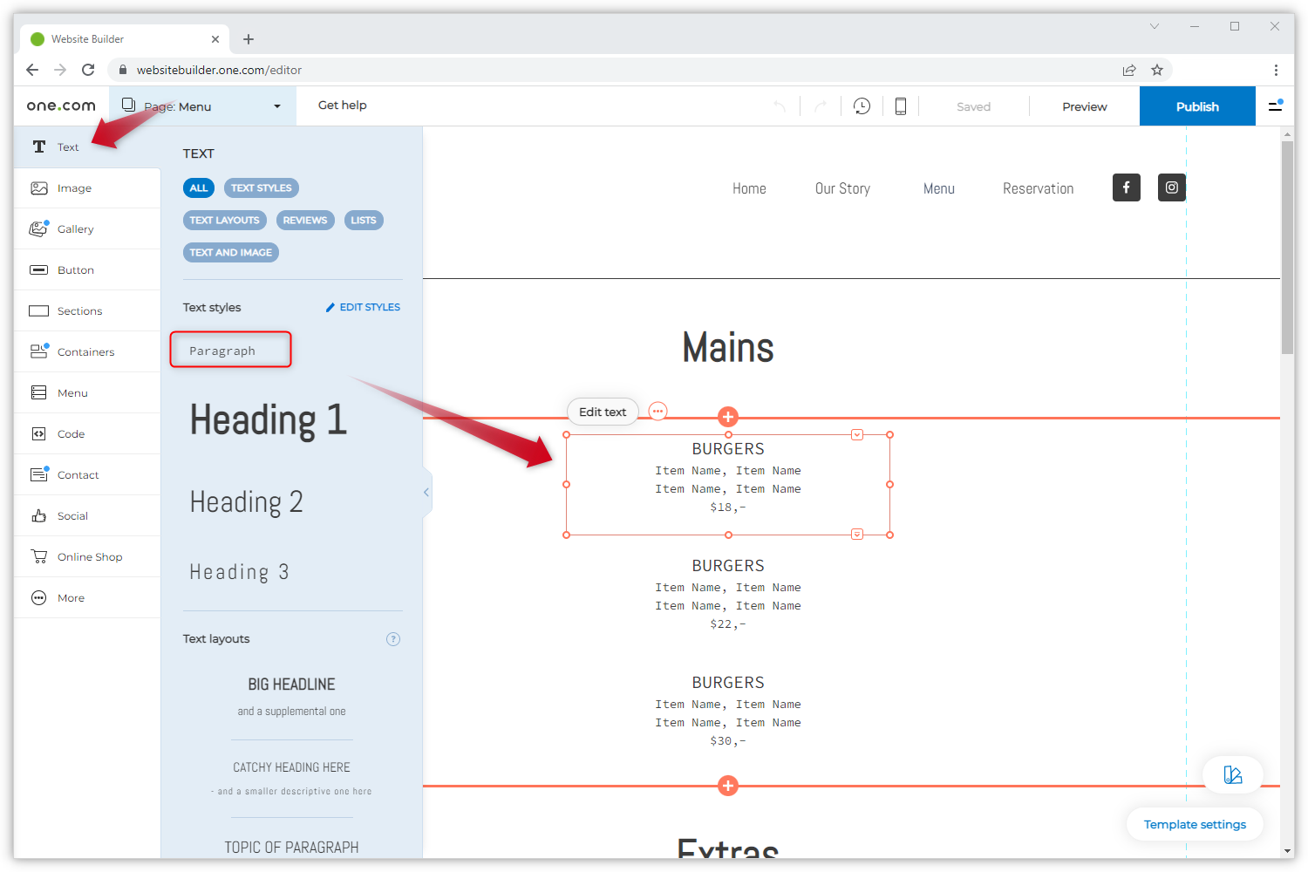Open the version history clock icon
The width and height of the screenshot is (1308, 872).
(x=862, y=106)
